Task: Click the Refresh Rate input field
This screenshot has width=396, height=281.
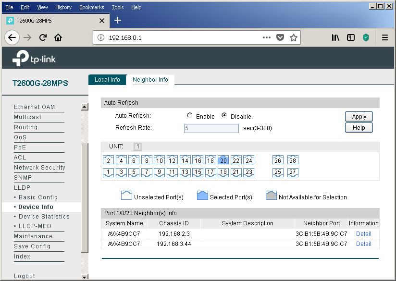Action: tap(211, 128)
